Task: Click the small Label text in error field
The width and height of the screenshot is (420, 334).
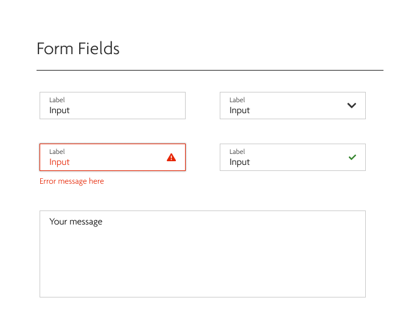Action: [x=57, y=151]
